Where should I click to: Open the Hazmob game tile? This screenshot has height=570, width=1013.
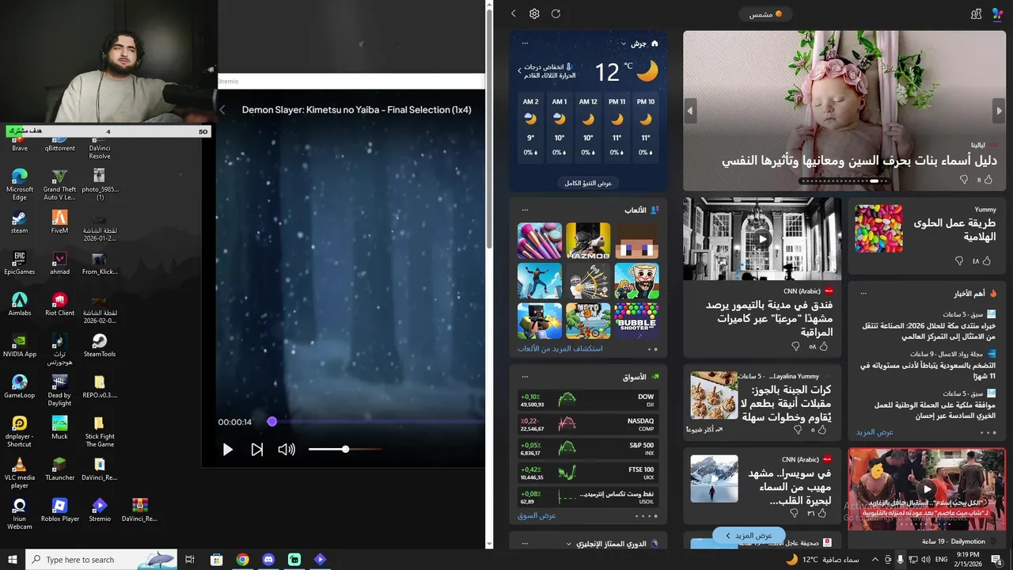(588, 241)
